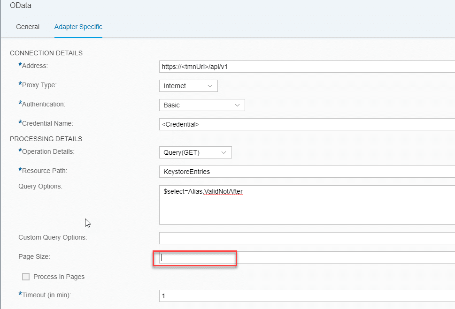The width and height of the screenshot is (455, 309).
Task: Enable the Process in Pages checkbox
Action: click(x=26, y=277)
